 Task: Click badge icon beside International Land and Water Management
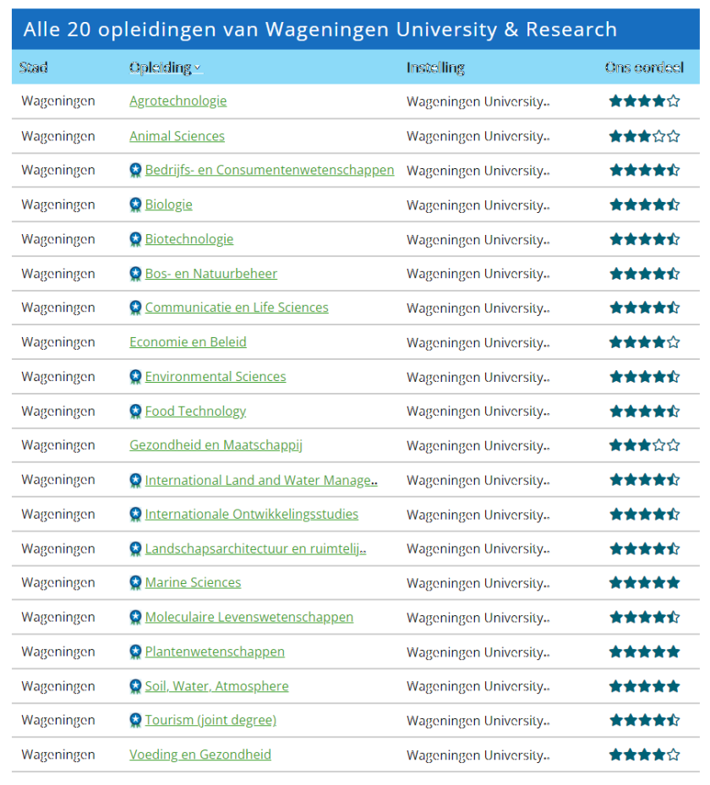pyautogui.click(x=135, y=481)
